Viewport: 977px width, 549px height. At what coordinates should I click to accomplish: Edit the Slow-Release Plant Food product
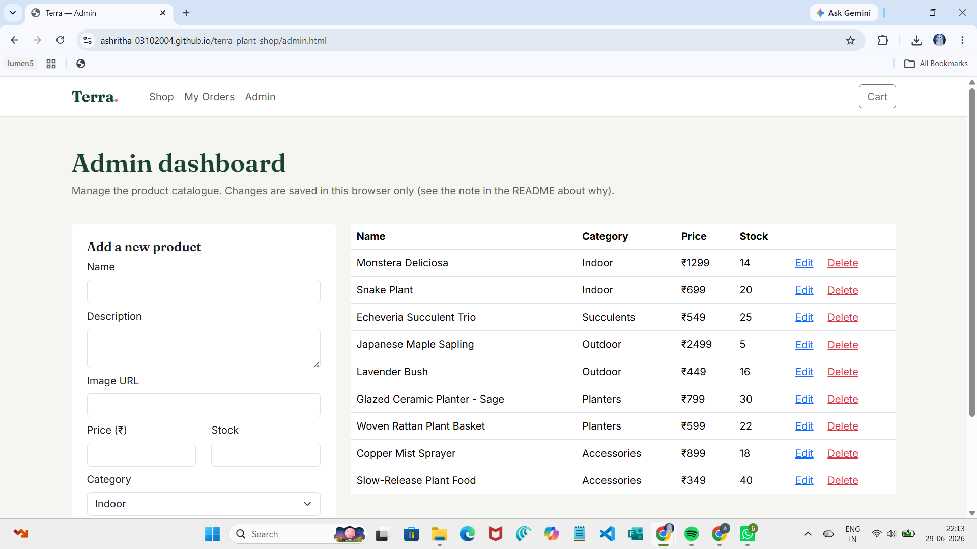pos(804,480)
